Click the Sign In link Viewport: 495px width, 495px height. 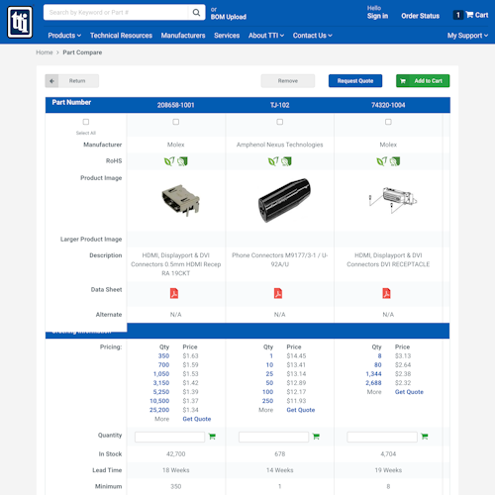tap(377, 16)
